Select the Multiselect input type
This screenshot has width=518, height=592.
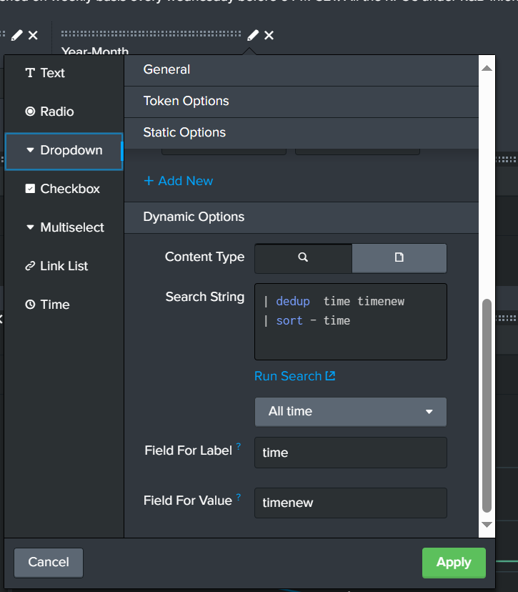(65, 227)
